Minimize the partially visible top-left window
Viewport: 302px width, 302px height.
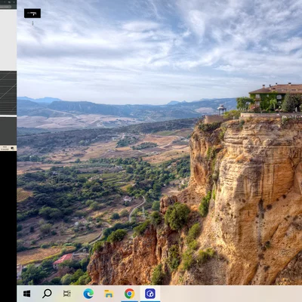pyautogui.click(x=5, y=2)
